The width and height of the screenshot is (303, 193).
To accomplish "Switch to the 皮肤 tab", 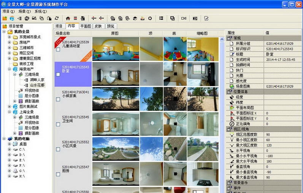I will pos(98,26).
